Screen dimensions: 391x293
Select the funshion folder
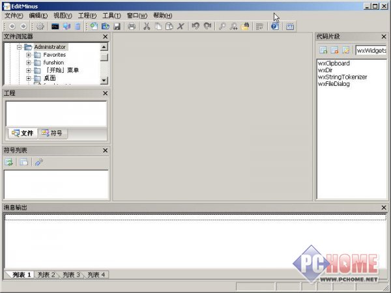pyautogui.click(x=53, y=63)
